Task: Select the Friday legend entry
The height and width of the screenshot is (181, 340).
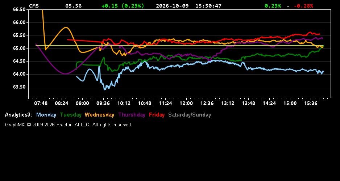Action: pos(157,115)
